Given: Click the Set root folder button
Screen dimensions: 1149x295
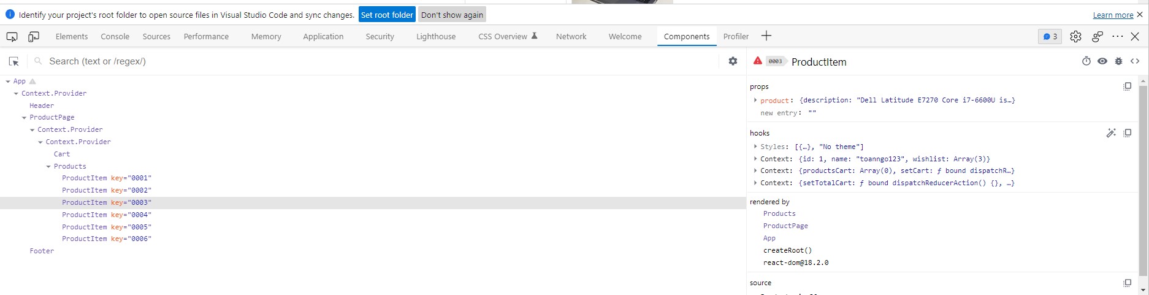Looking at the screenshot, I should point(387,15).
